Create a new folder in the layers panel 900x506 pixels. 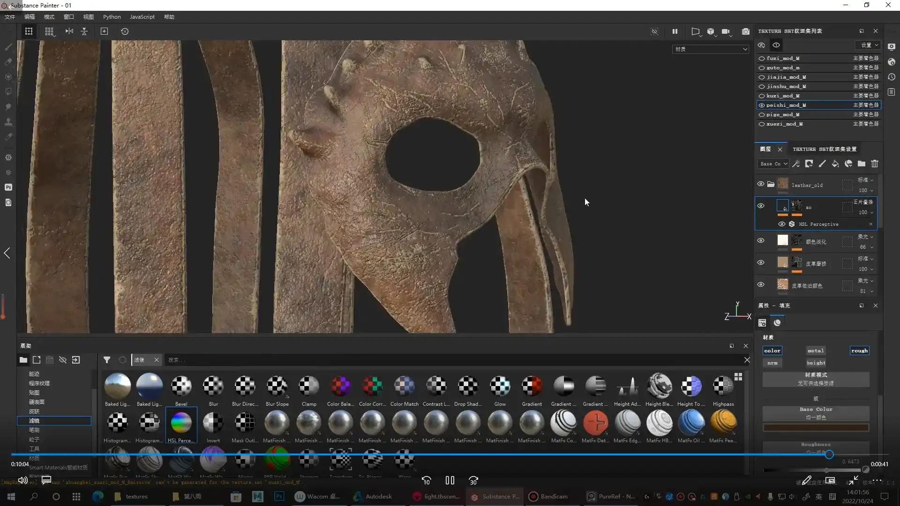coord(862,164)
